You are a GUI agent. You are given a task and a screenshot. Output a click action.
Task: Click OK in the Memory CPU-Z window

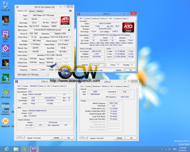[131, 138]
